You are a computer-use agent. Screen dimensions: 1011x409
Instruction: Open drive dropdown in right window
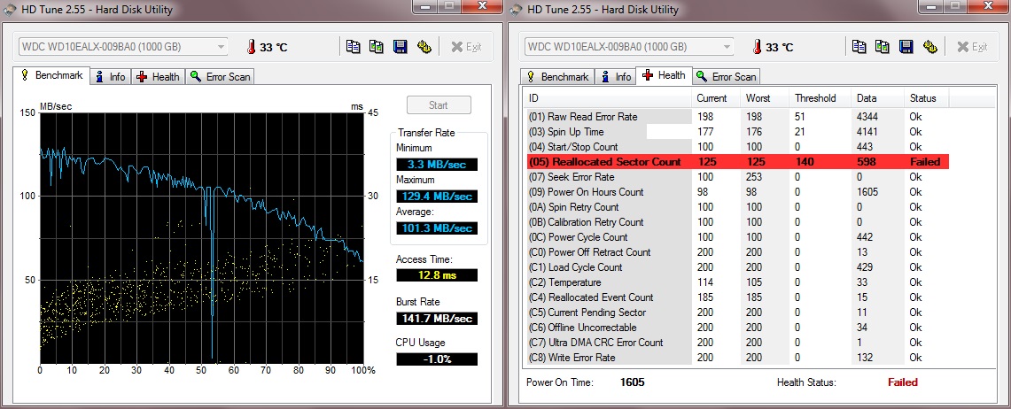click(x=628, y=47)
